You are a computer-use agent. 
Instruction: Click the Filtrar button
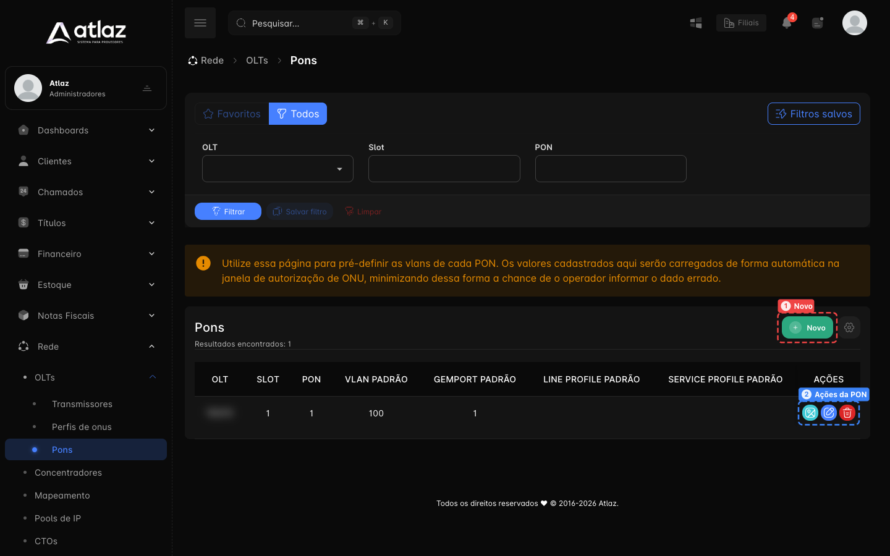point(228,211)
